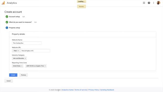Image resolution: width=163 pixels, height=92 pixels.
Task: Open the United States country dropdown
Action: [x=18, y=66]
